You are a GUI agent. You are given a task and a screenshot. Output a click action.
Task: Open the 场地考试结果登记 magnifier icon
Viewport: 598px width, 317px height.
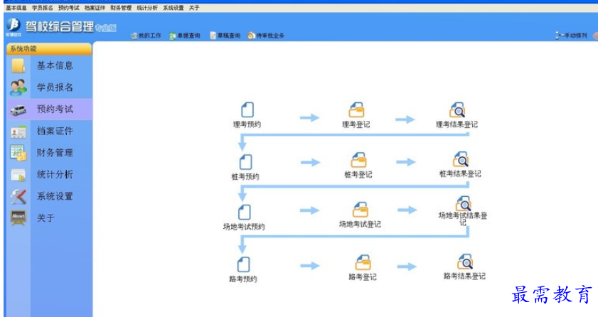pos(463,204)
